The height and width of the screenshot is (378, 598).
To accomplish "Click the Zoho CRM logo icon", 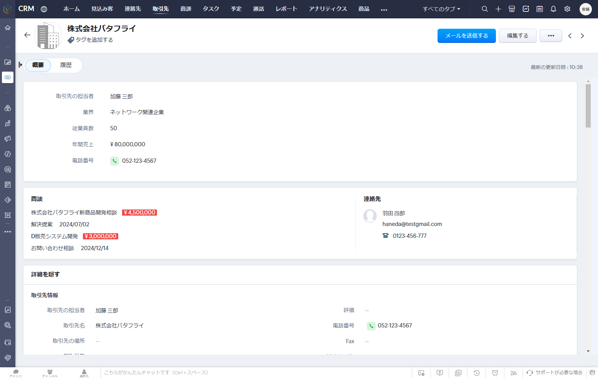I will [7, 9].
